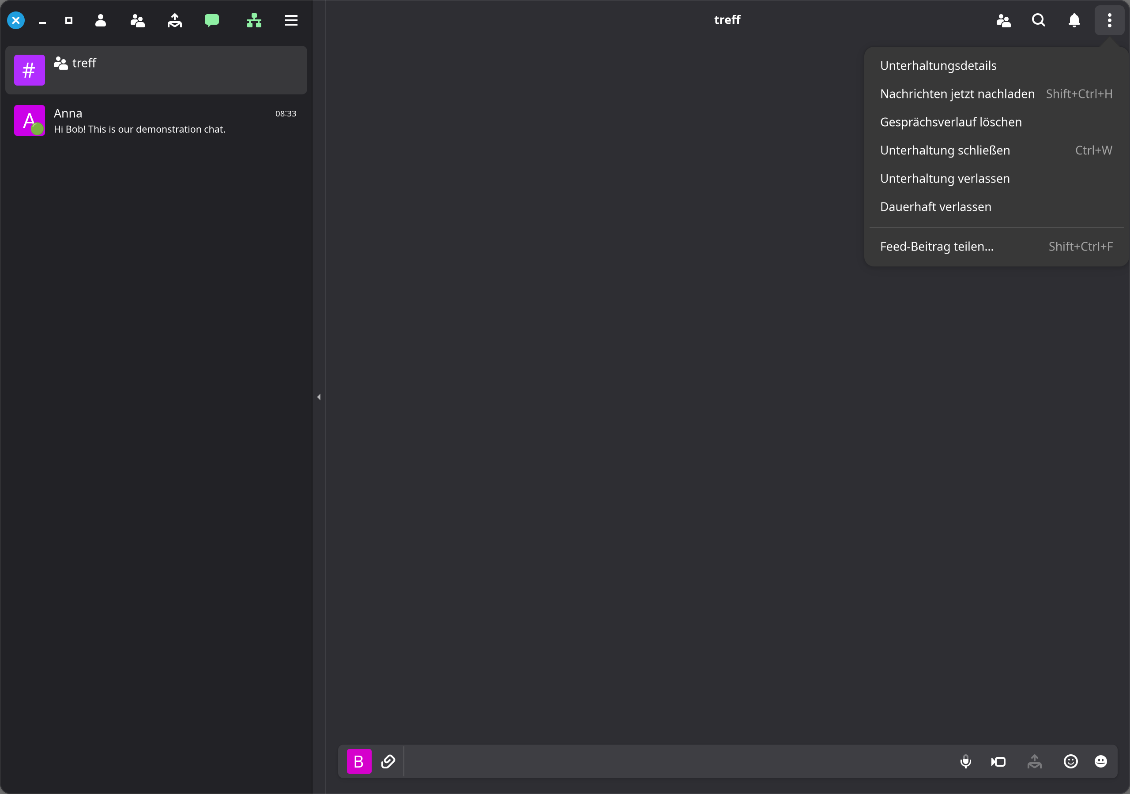Select Unterhaltung verlassen menu entry
This screenshot has height=794, width=1130.
(997, 179)
